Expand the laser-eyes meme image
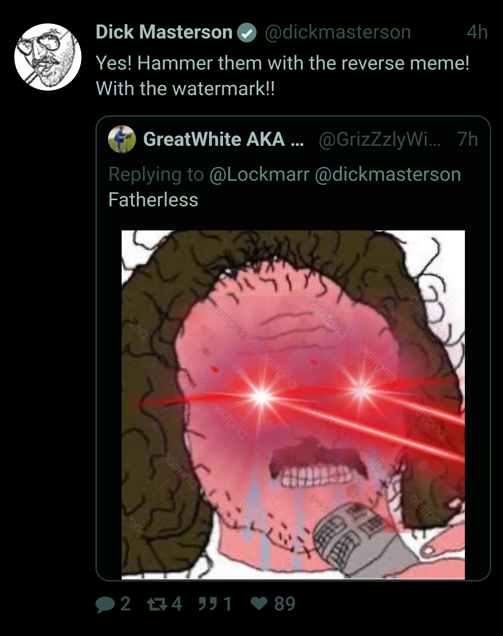503x636 pixels. pos(293,405)
